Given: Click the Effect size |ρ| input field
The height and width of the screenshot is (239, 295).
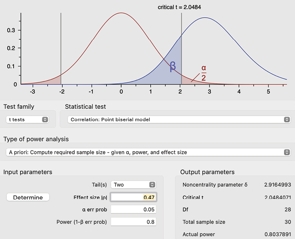Looking at the screenshot, I should point(133,197).
